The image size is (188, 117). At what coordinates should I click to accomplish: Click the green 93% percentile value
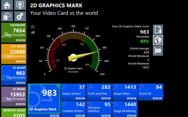click(145, 41)
